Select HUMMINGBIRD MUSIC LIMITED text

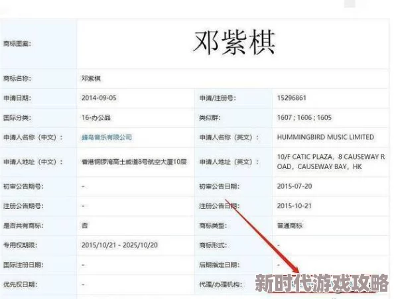[326, 137]
